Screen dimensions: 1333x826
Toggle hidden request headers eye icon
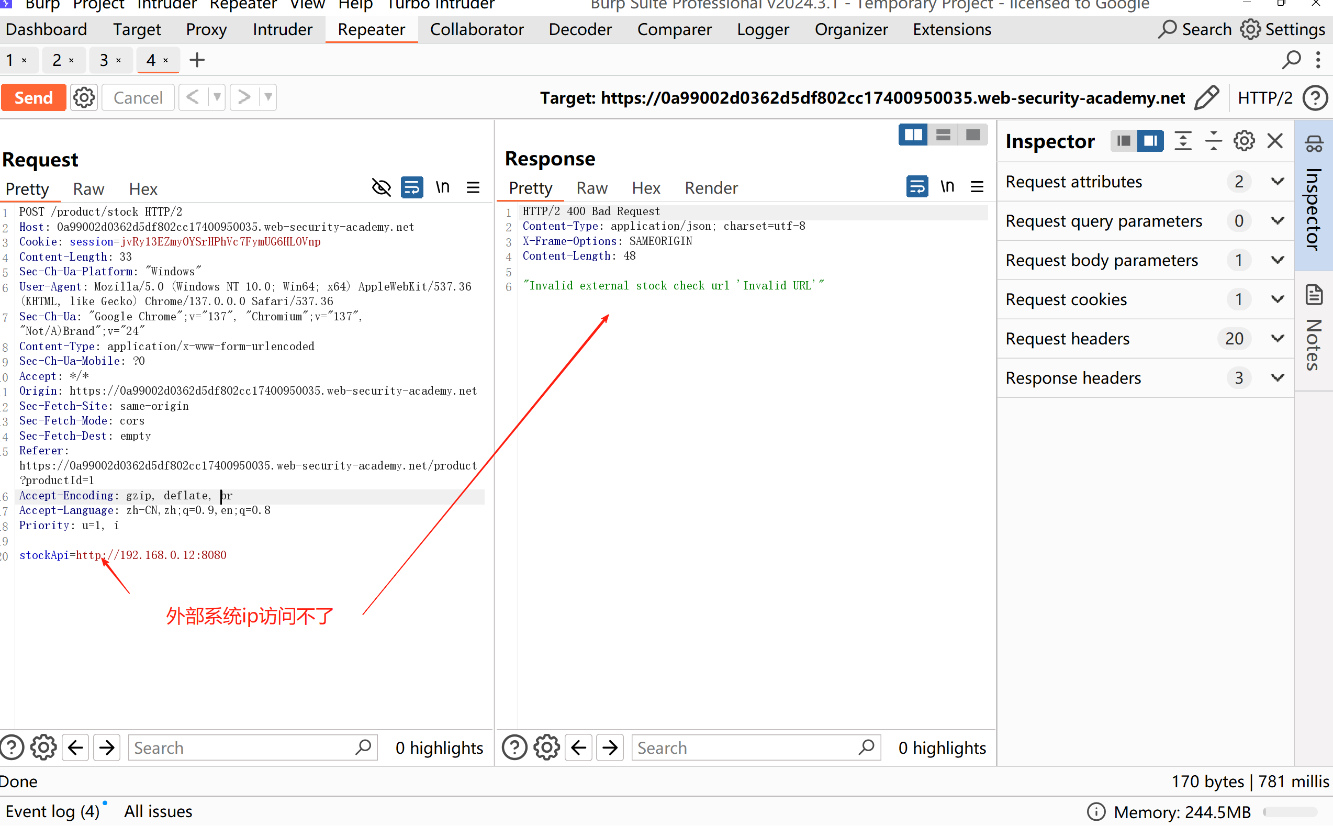pos(381,188)
